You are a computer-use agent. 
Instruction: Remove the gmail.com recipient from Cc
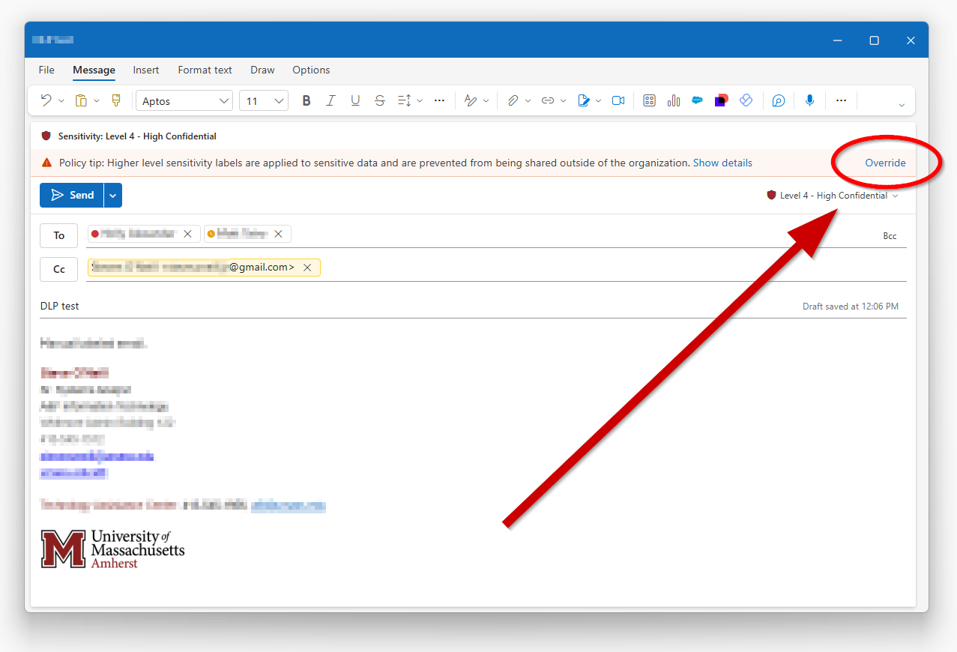pyautogui.click(x=307, y=267)
